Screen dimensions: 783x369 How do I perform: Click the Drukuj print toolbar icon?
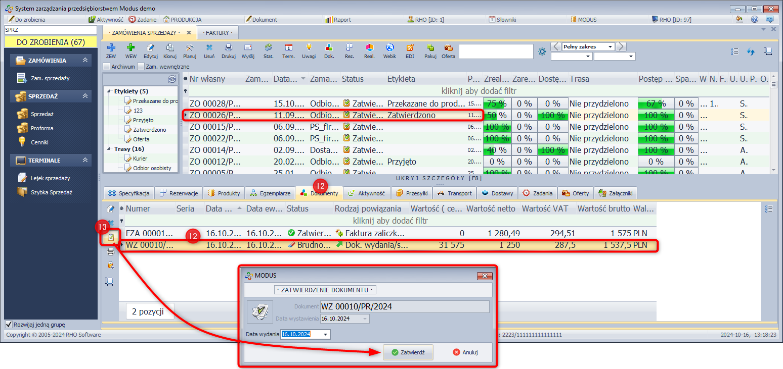(228, 47)
